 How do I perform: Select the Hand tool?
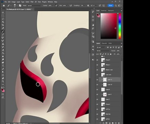coord(3,78)
